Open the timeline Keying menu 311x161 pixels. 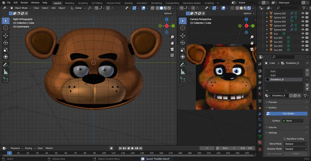pyautogui.click(x=30, y=148)
